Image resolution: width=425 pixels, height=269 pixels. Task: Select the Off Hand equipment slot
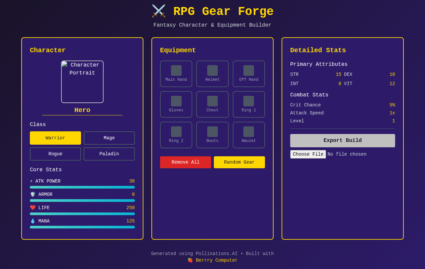[x=249, y=74]
